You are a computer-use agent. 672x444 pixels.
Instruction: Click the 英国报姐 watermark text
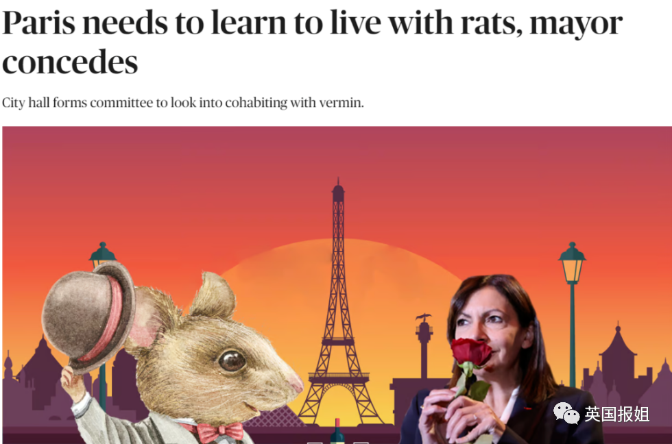pyautogui.click(x=617, y=415)
